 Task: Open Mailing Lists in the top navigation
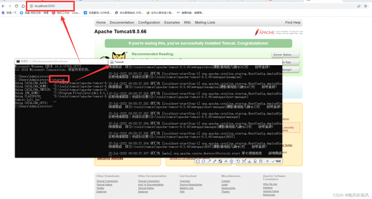tap(205, 23)
